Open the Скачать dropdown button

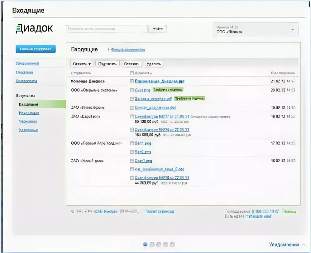coord(82,64)
